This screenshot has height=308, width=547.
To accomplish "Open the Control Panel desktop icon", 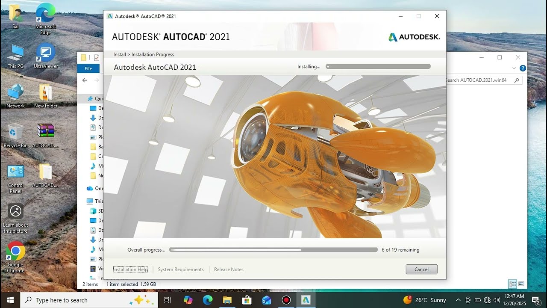I will pos(15,178).
